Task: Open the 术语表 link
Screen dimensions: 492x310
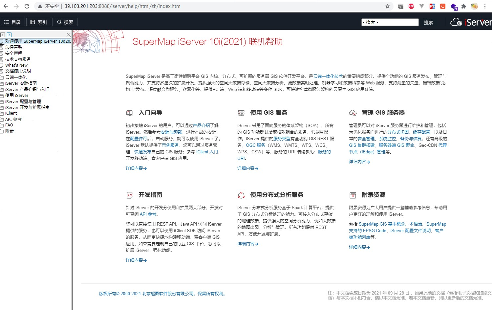Action: (x=416, y=224)
